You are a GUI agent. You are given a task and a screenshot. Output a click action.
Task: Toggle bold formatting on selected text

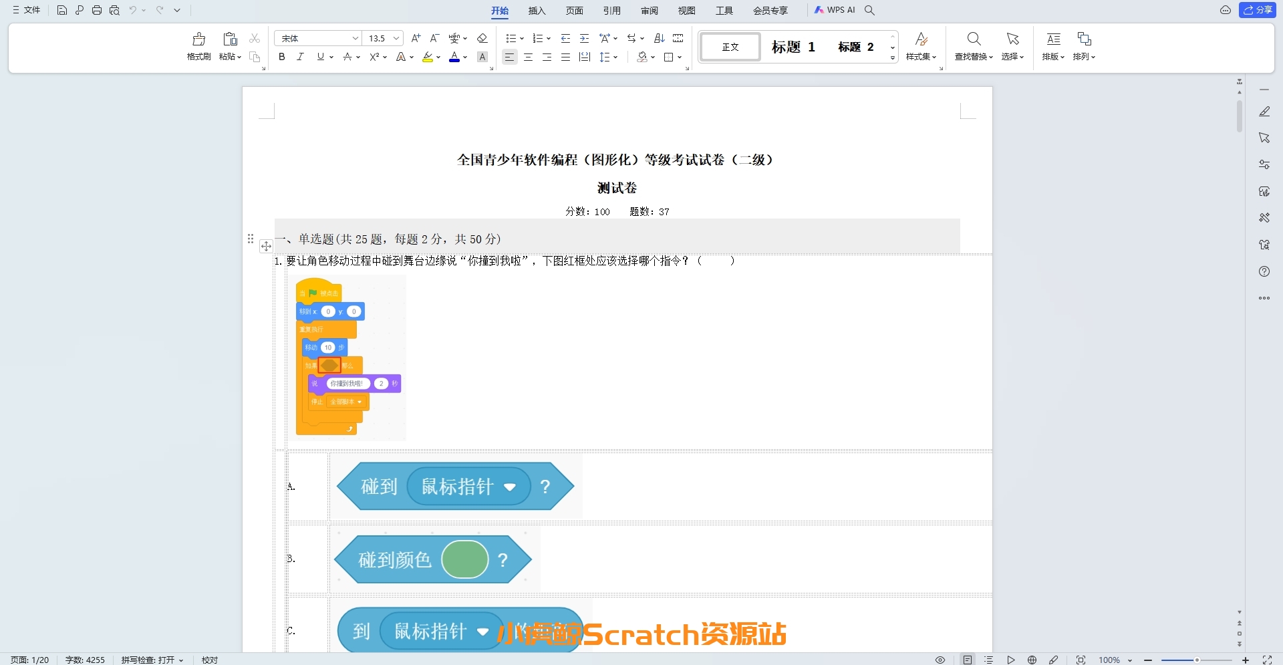[281, 57]
